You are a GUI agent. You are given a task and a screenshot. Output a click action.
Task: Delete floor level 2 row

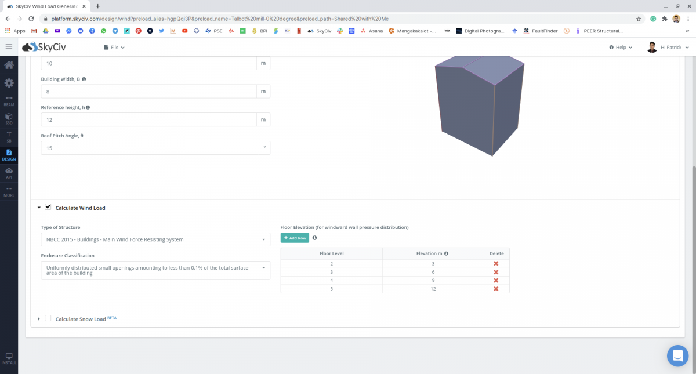pos(495,263)
